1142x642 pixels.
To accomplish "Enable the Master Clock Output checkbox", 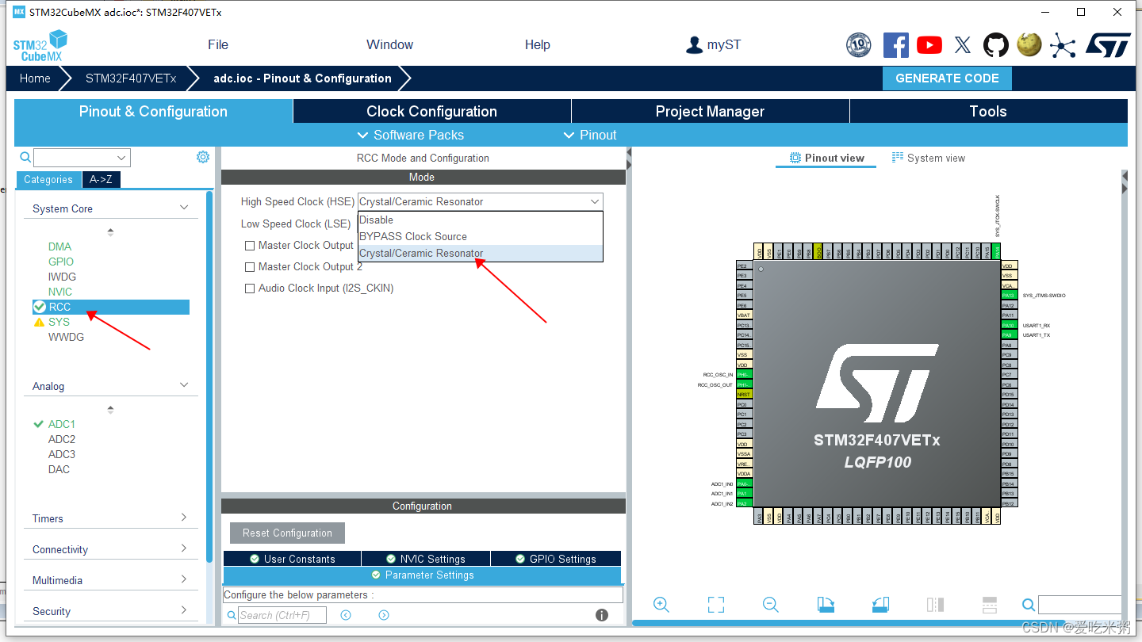I will 250,245.
